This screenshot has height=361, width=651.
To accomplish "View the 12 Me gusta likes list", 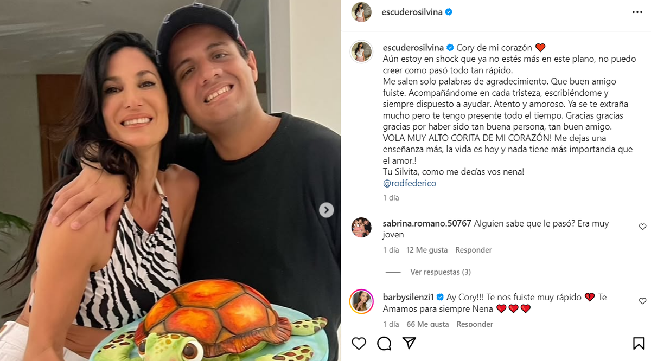I will point(427,250).
